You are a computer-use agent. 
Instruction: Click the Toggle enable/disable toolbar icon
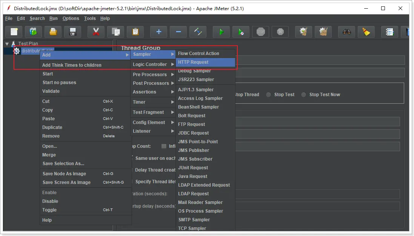point(198,32)
